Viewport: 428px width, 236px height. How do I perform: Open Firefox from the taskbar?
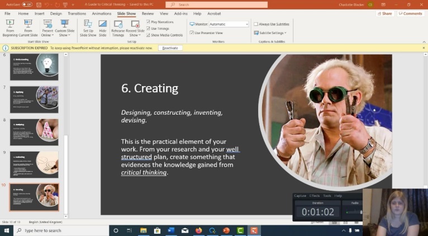[199, 230]
